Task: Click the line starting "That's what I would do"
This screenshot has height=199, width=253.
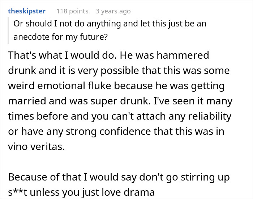Action: click(x=108, y=55)
